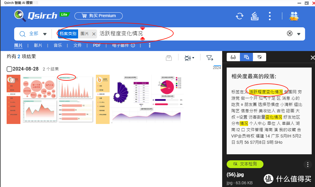Toggle the reading glasses preview mode

[x=233, y=57]
